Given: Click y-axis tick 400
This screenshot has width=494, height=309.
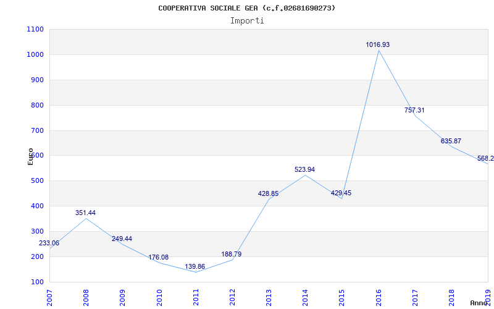Looking at the screenshot, I should click(x=38, y=206).
